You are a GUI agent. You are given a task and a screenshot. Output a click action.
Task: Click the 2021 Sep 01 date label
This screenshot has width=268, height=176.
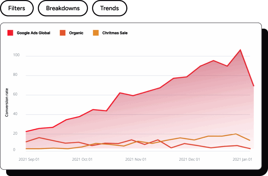click(29, 159)
